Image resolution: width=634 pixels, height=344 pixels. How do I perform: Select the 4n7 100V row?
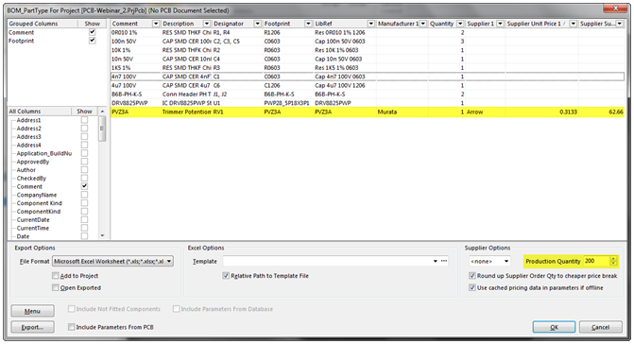[368, 77]
